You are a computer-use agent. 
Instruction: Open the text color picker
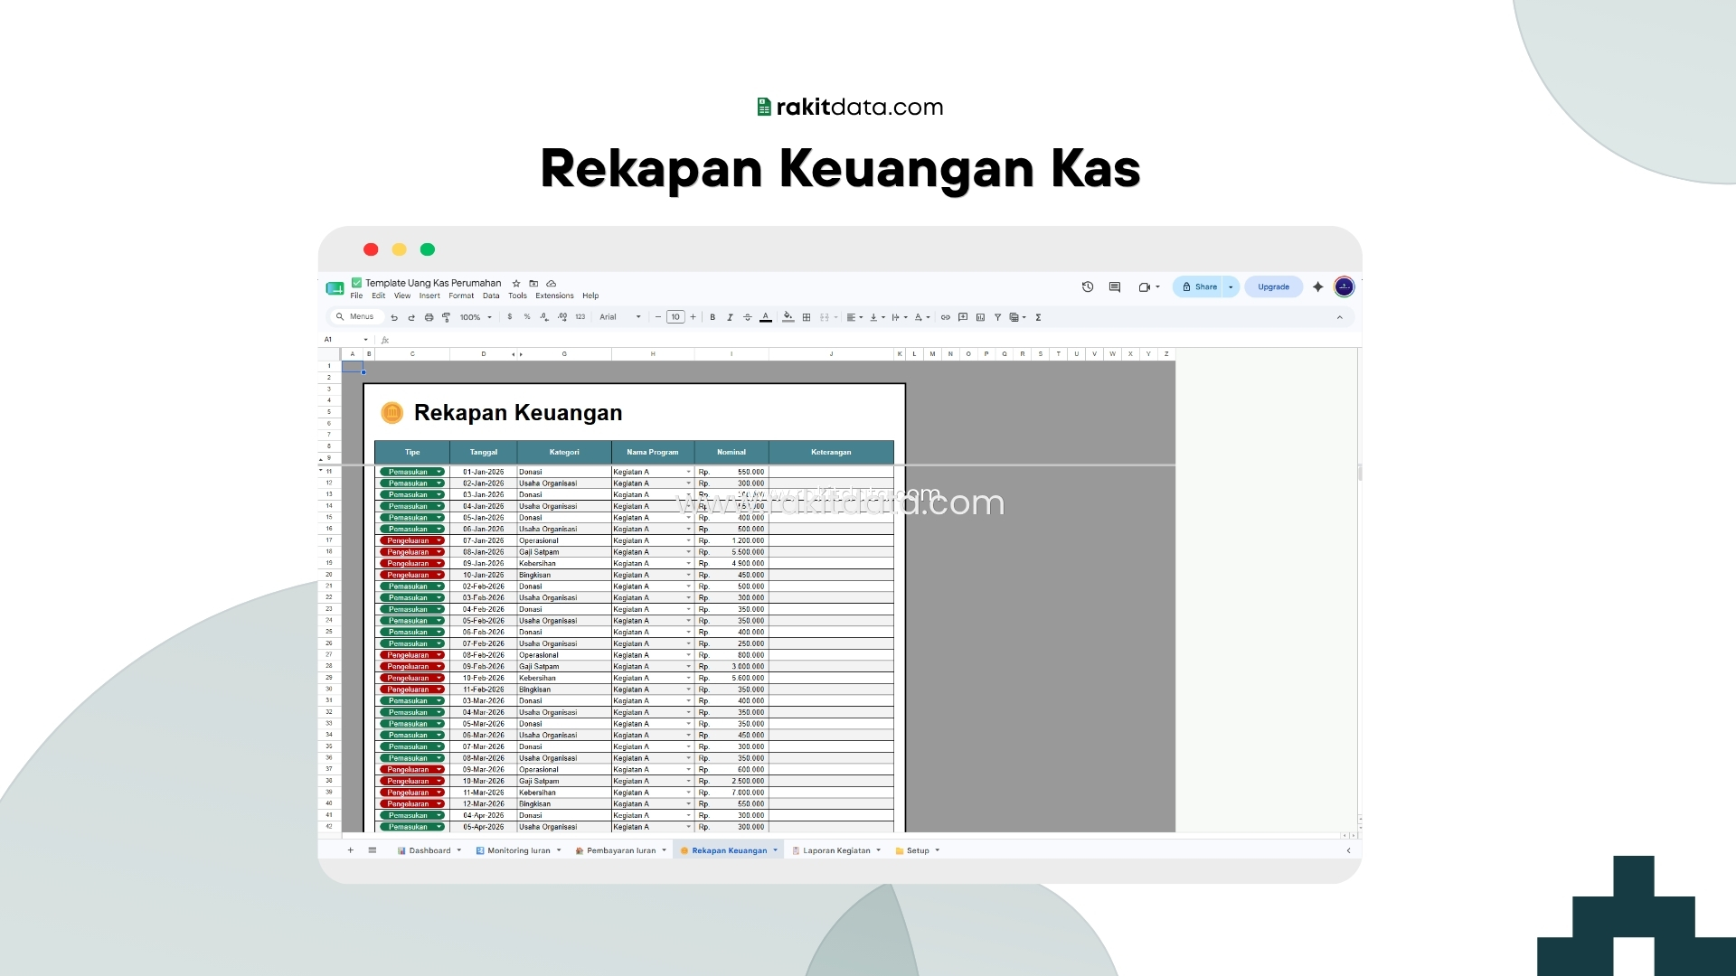coord(766,317)
